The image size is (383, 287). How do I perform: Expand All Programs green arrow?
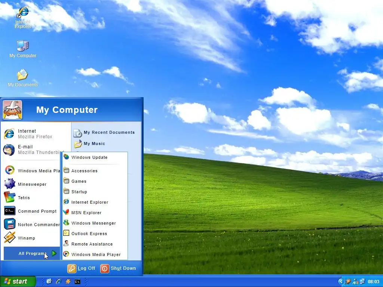point(54,253)
